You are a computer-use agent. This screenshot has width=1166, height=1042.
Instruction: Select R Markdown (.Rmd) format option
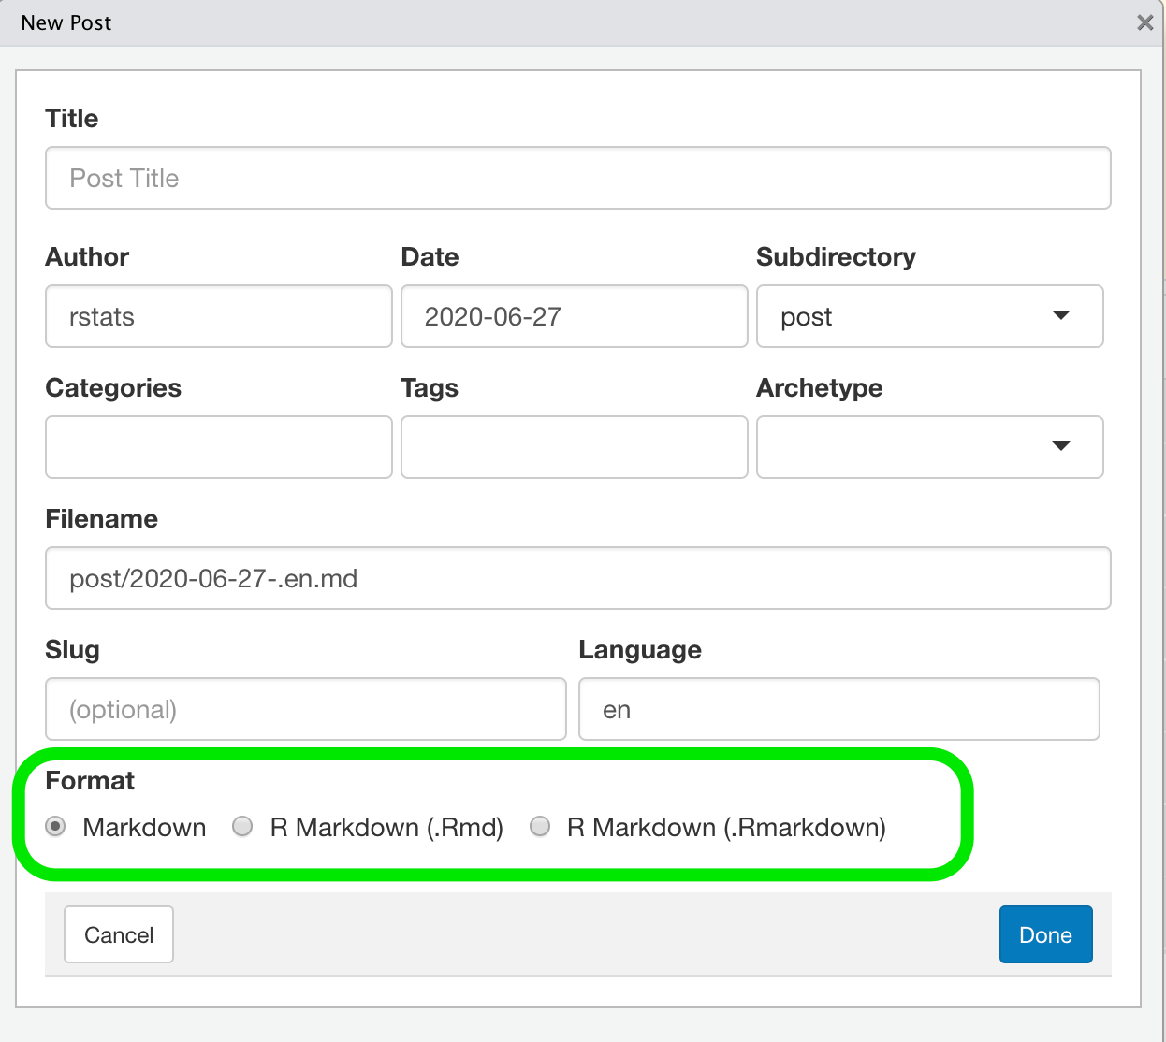(242, 826)
